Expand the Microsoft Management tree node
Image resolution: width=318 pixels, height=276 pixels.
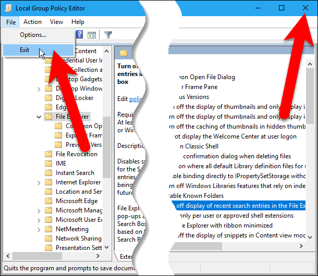click(39, 211)
